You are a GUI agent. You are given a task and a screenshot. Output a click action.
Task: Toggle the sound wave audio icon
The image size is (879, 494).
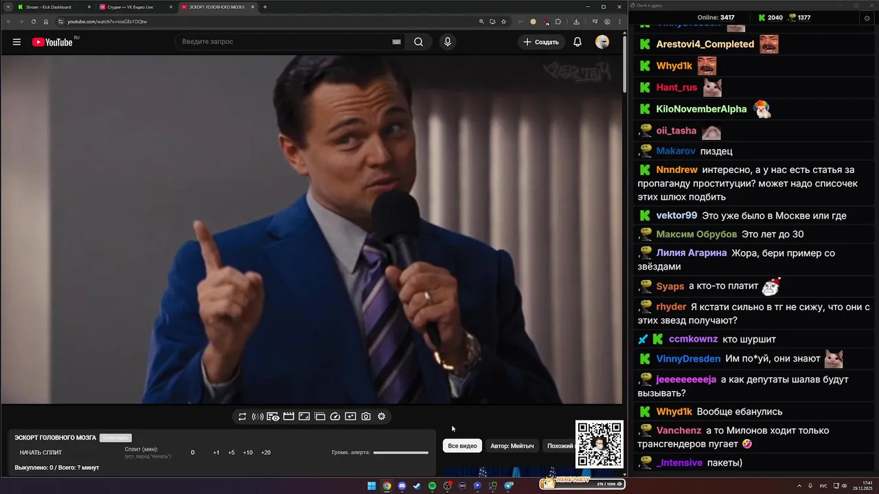point(258,416)
